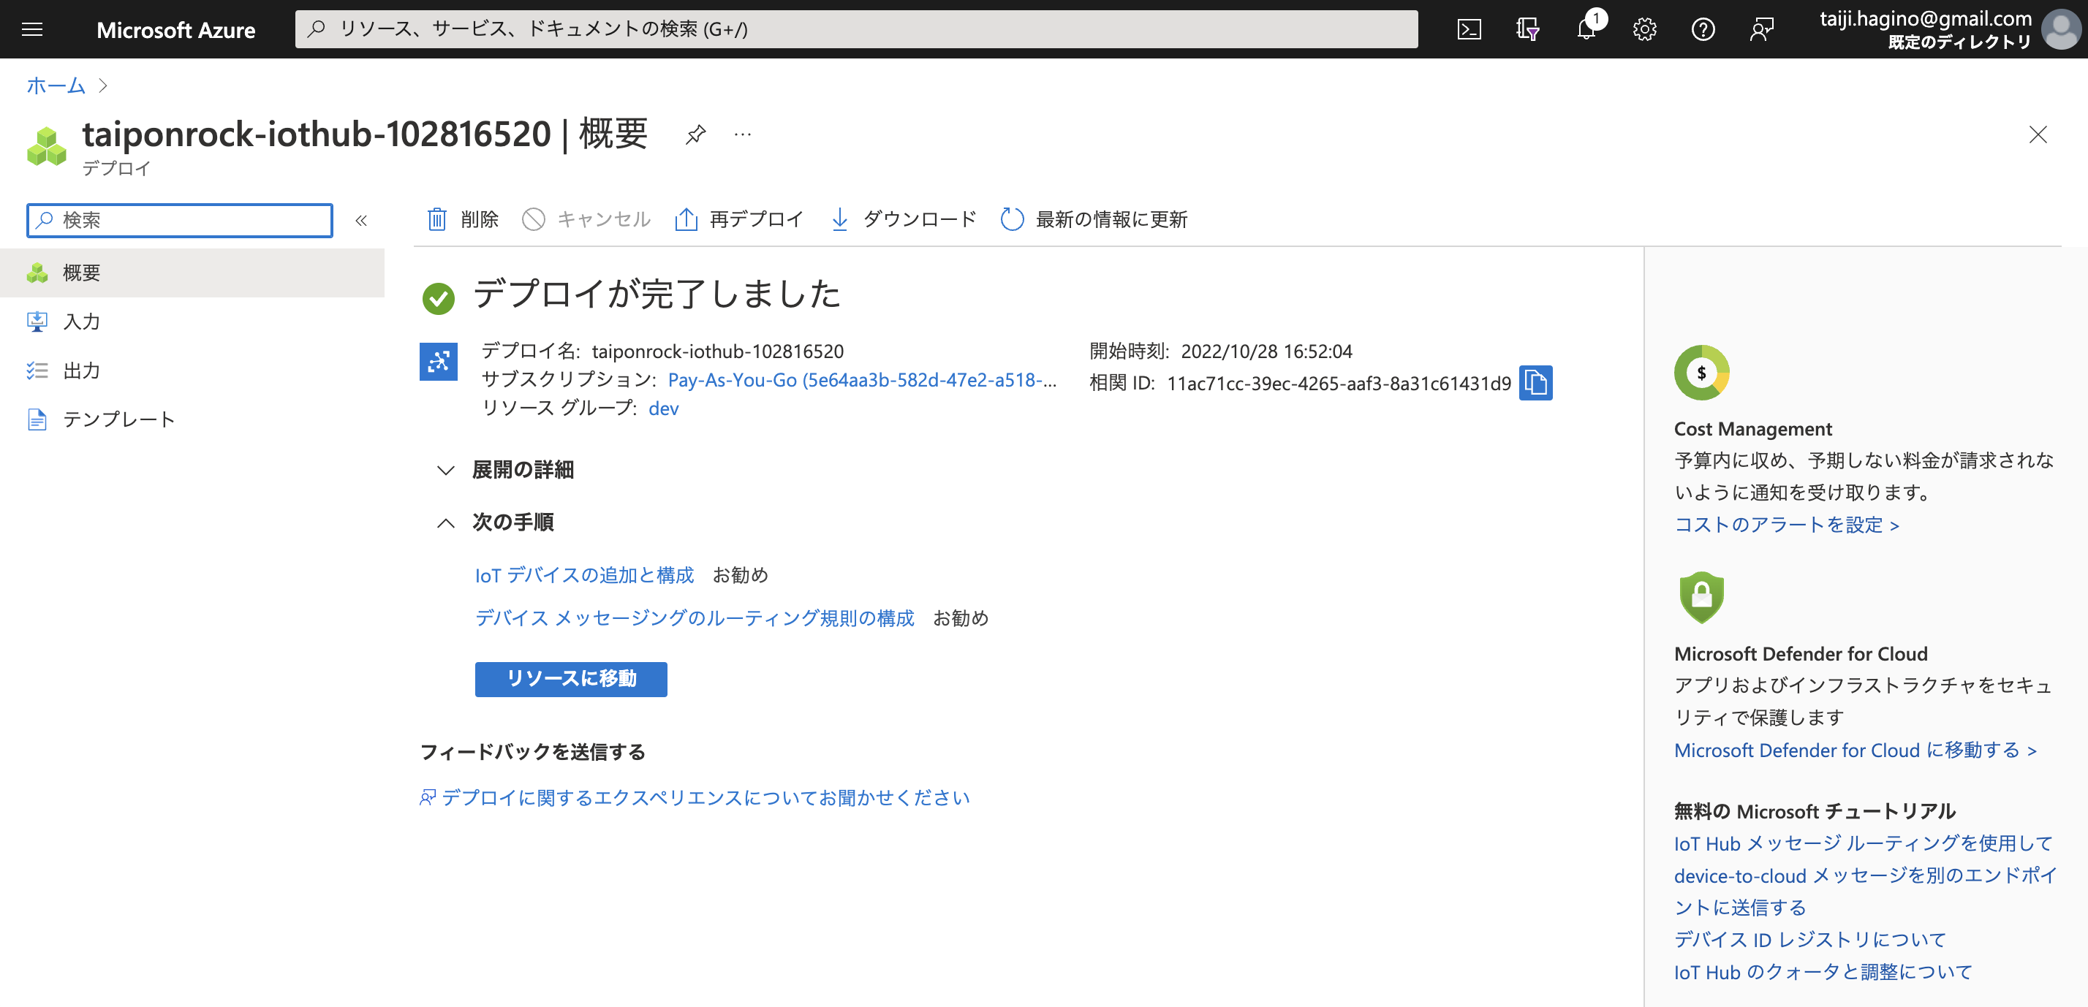Copy the correlation ID
This screenshot has height=1007, width=2088.
coord(1535,383)
